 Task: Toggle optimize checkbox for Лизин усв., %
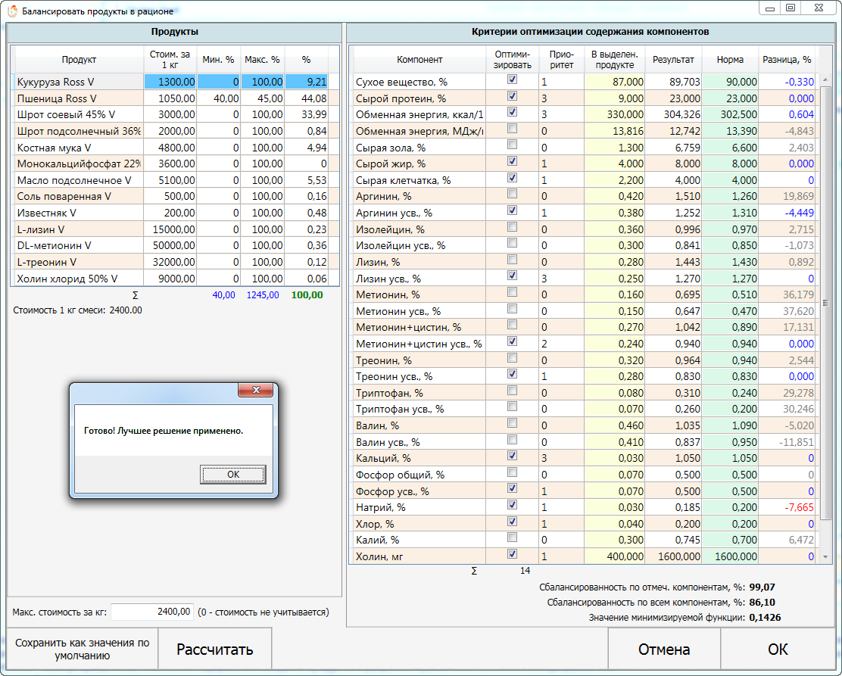point(513,276)
